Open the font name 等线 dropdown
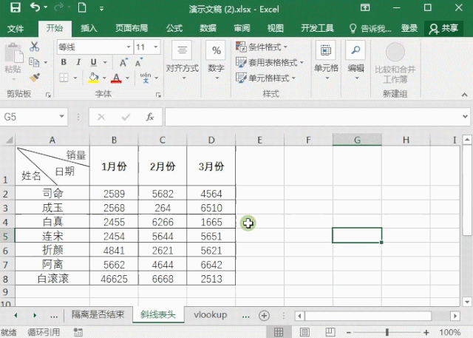Viewport: 473px width, 338px height. [x=129, y=47]
